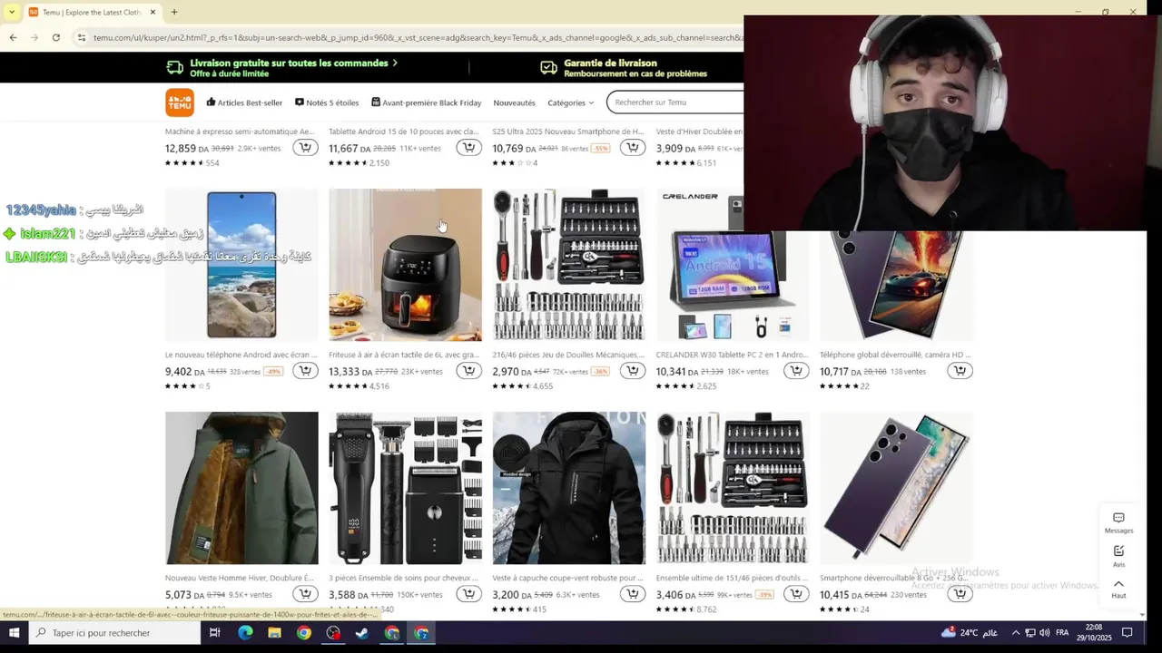
Task: Open the 3 pièces Ensemble de soins title
Action: [403, 578]
